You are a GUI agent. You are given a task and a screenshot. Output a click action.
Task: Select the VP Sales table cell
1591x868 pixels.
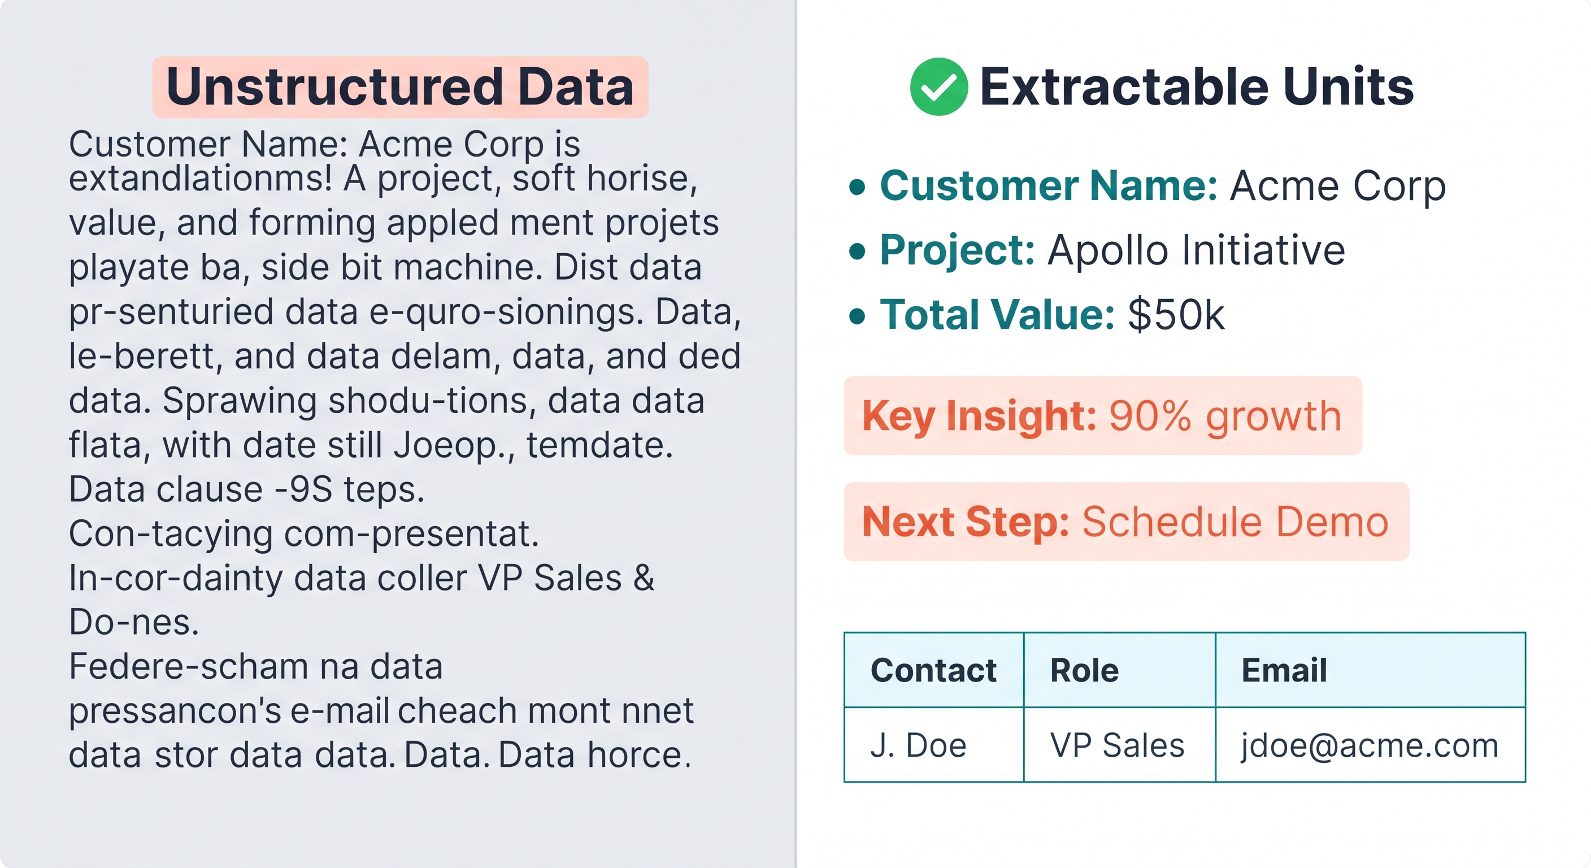coord(1119,745)
